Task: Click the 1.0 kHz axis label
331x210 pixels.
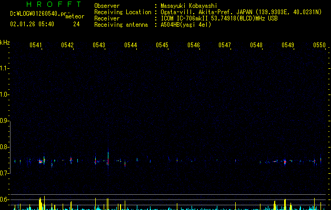Action: pyautogui.click(x=4, y=94)
